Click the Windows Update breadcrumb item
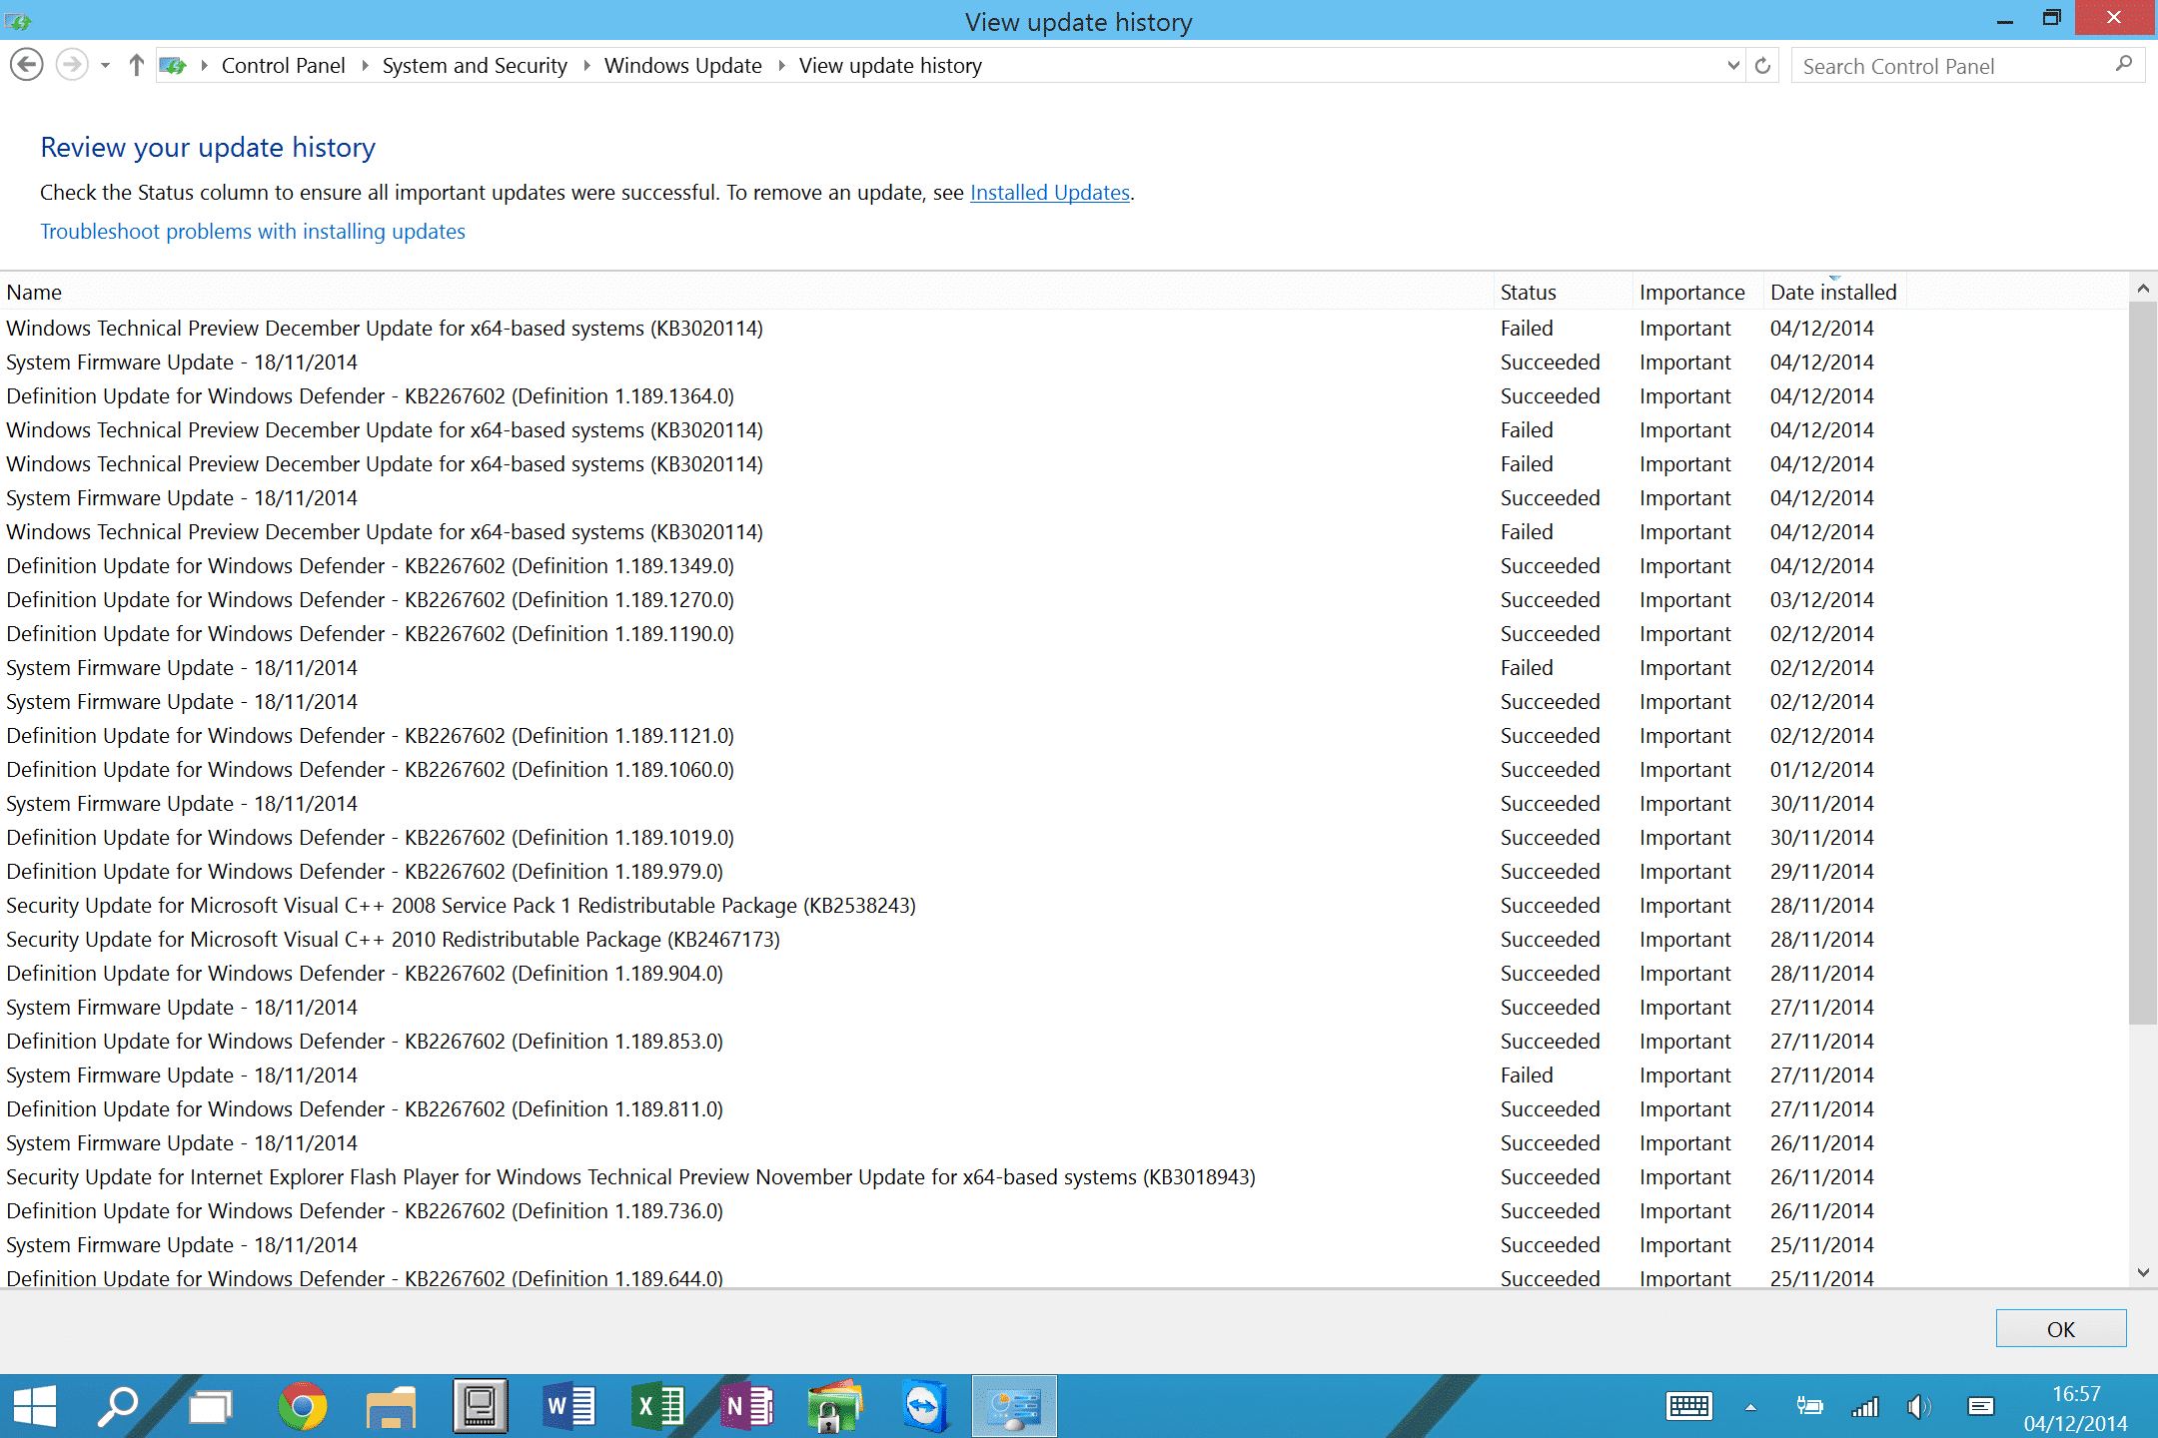 tap(680, 64)
